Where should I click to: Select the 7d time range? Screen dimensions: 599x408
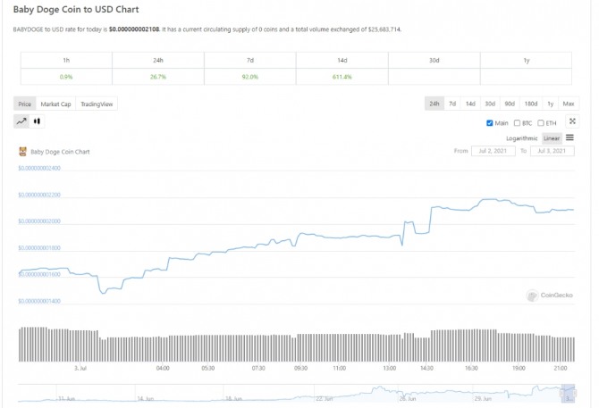[452, 104]
